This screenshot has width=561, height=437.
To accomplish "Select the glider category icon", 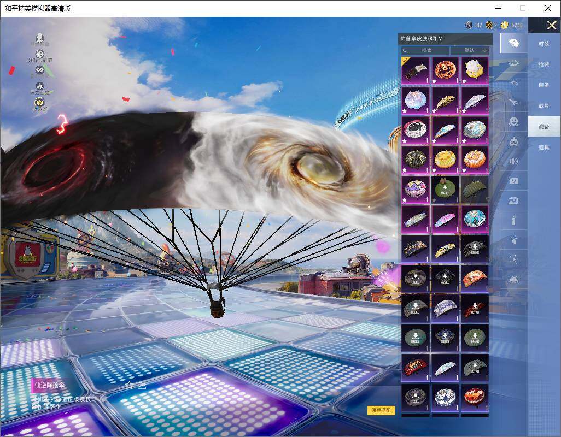I will (513, 83).
